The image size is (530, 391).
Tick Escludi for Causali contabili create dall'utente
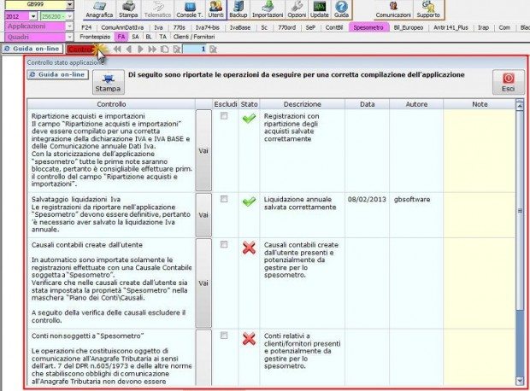point(224,244)
